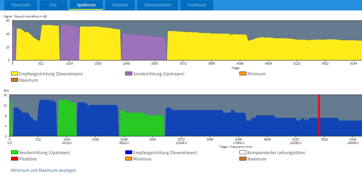Click the 'Minimum und Maximum anzeigen' link
Viewport: 362px width, 175px height.
tap(44, 170)
